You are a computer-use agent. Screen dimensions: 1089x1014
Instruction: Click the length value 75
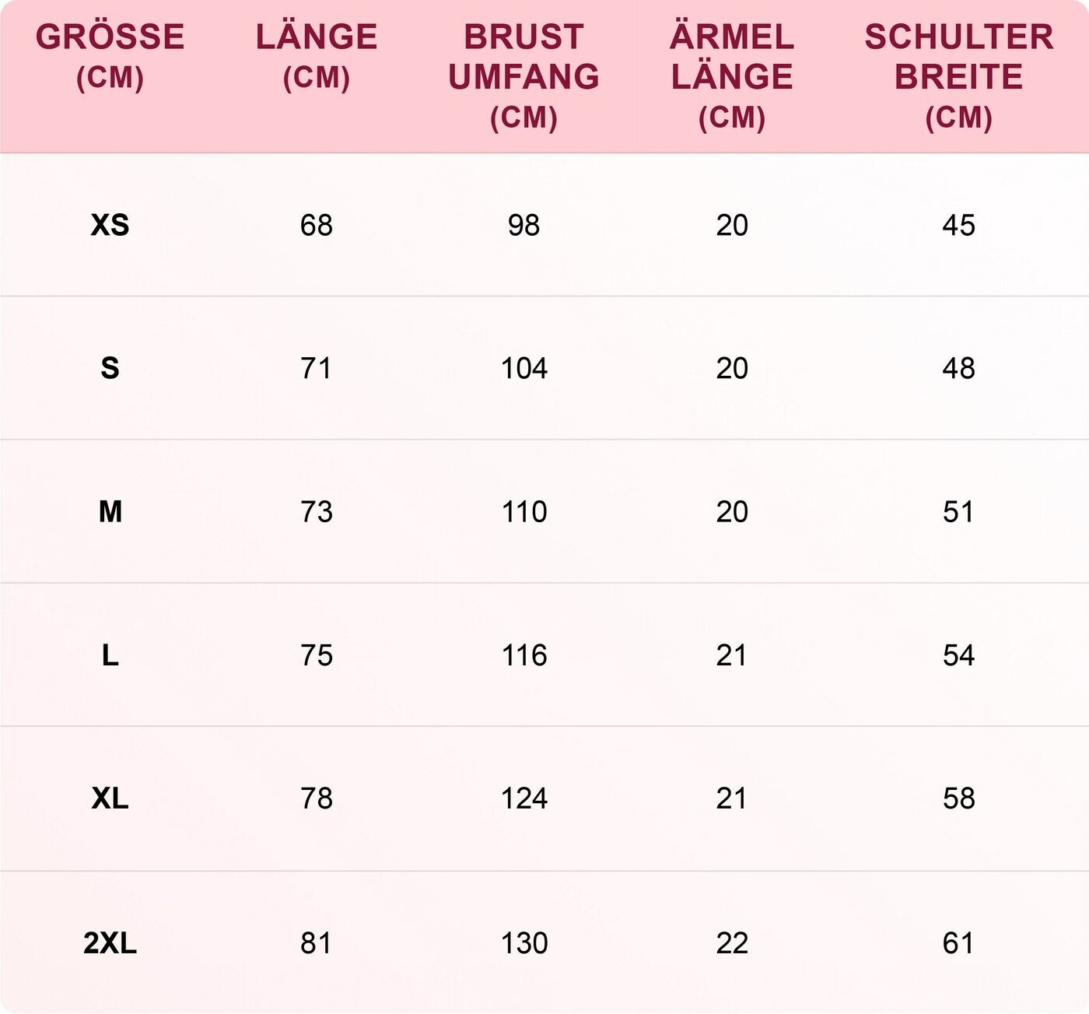317,655
